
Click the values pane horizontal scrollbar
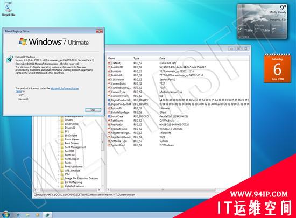point(163,189)
